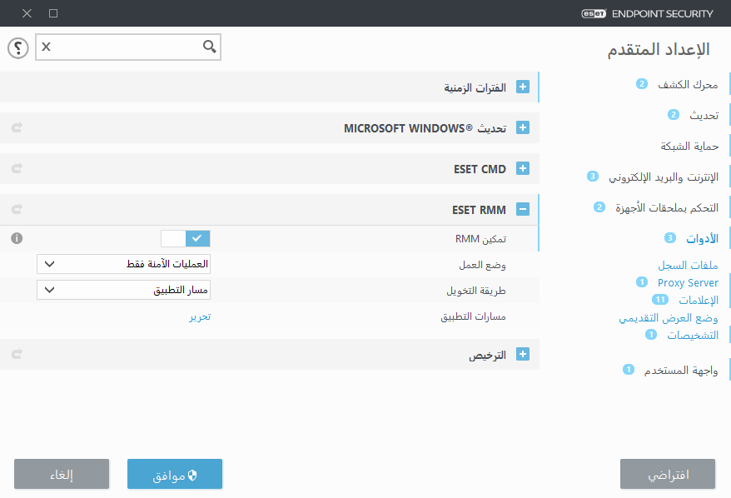Click badge 3 next to الأدوات
This screenshot has height=498, width=731.
pyautogui.click(x=670, y=238)
